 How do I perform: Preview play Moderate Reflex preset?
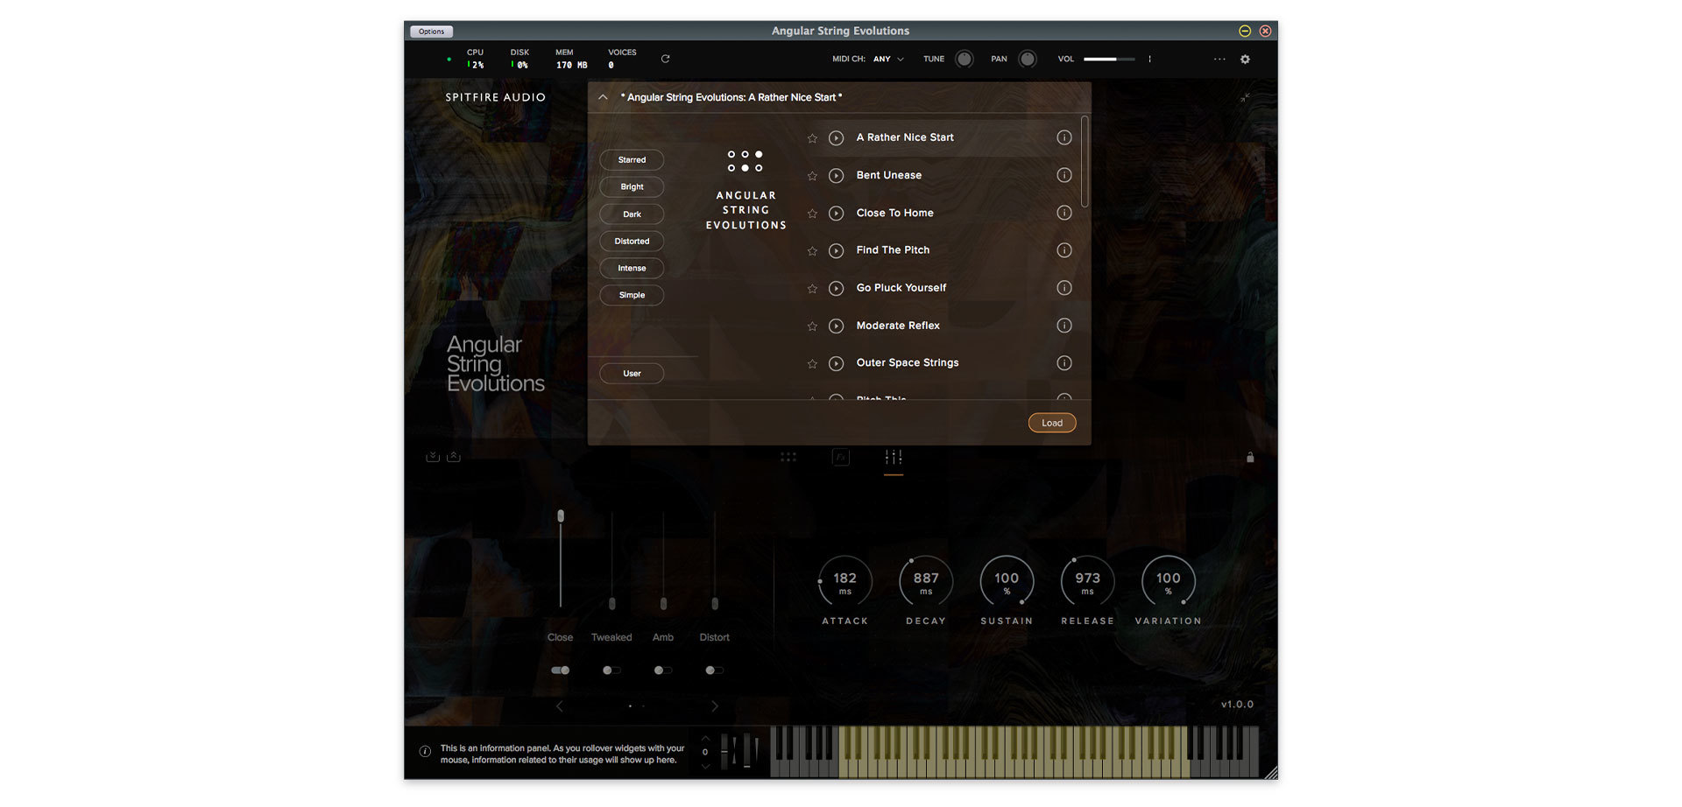(837, 326)
